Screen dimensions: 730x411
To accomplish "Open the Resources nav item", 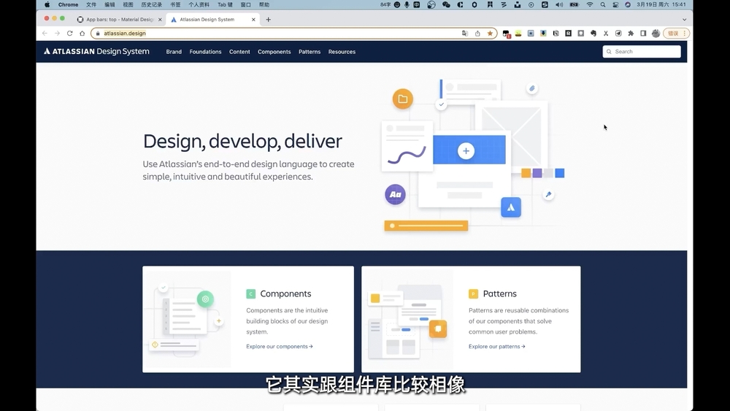I will click(x=342, y=52).
